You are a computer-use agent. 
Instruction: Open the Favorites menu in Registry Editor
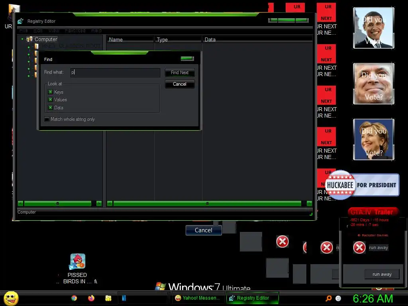pyautogui.click(x=75, y=30)
